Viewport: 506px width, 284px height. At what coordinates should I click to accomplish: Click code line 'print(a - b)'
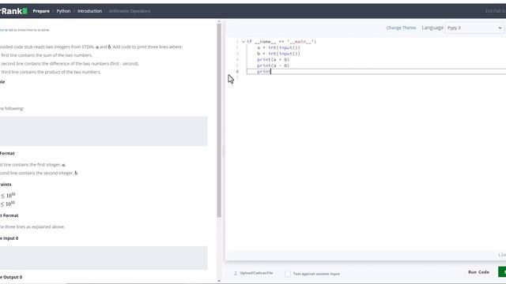(x=273, y=65)
